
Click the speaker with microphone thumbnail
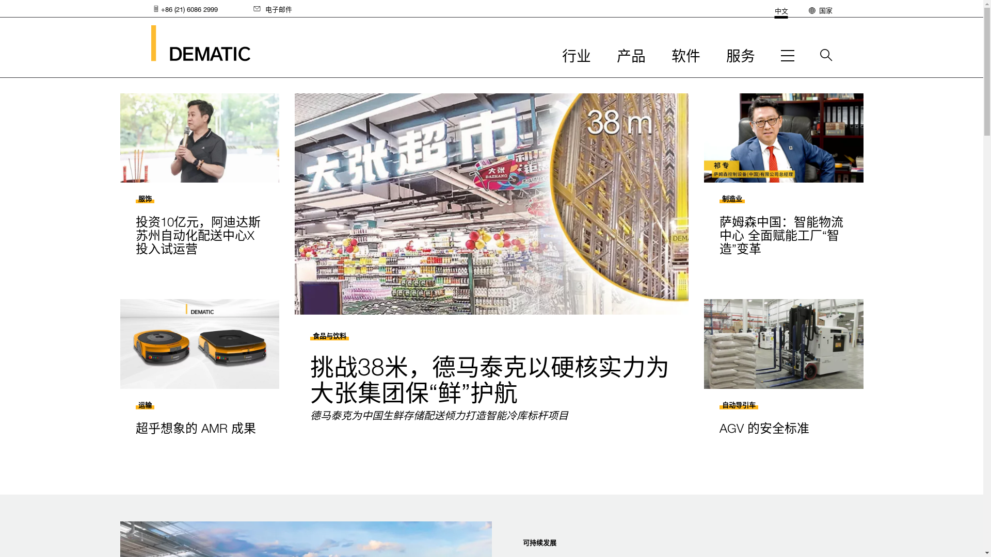pyautogui.click(x=199, y=138)
